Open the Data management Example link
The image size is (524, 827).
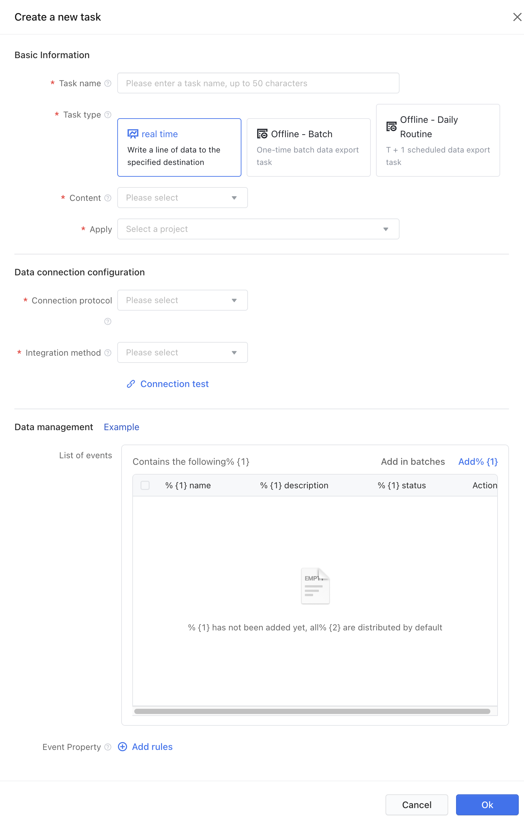click(121, 427)
